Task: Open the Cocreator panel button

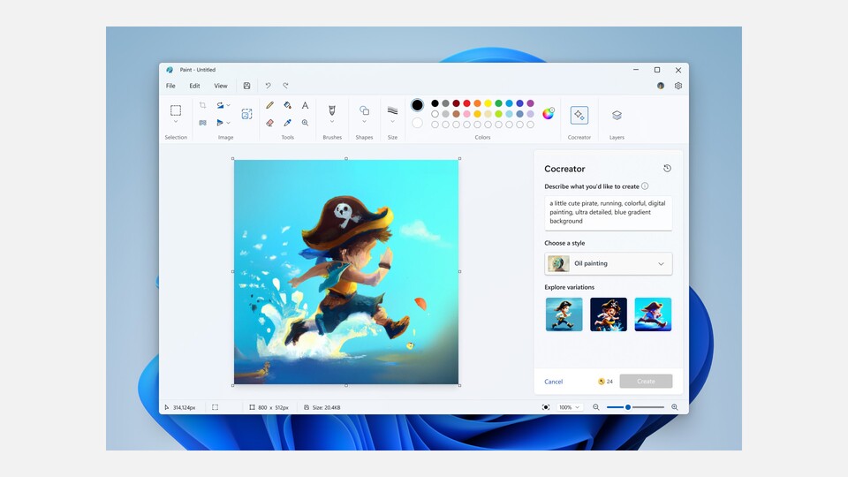Action: pos(579,115)
